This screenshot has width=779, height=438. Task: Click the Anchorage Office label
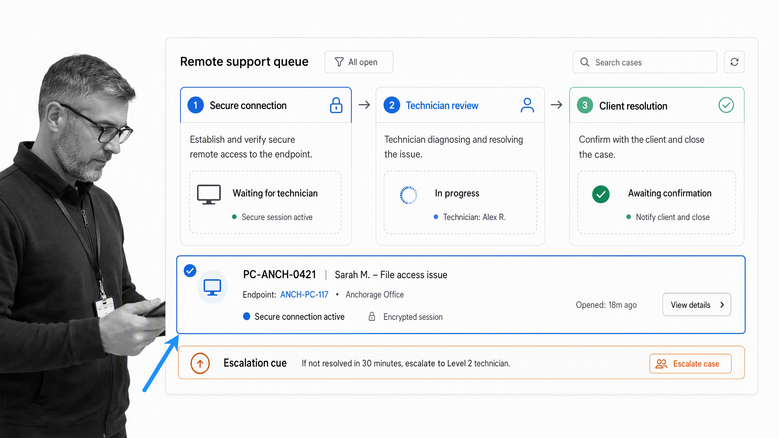point(375,295)
